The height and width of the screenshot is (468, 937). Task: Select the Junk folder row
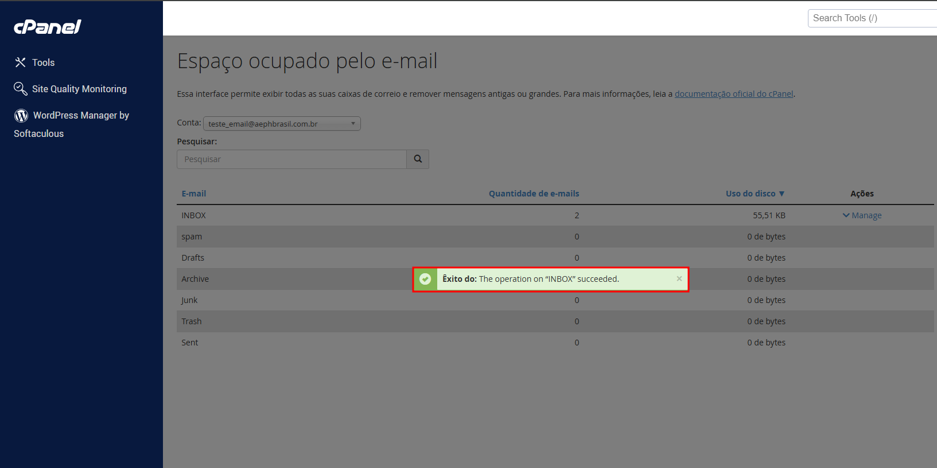tap(555, 300)
